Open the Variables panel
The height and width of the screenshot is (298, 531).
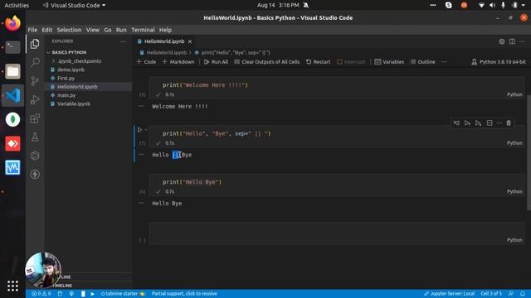[389, 62]
